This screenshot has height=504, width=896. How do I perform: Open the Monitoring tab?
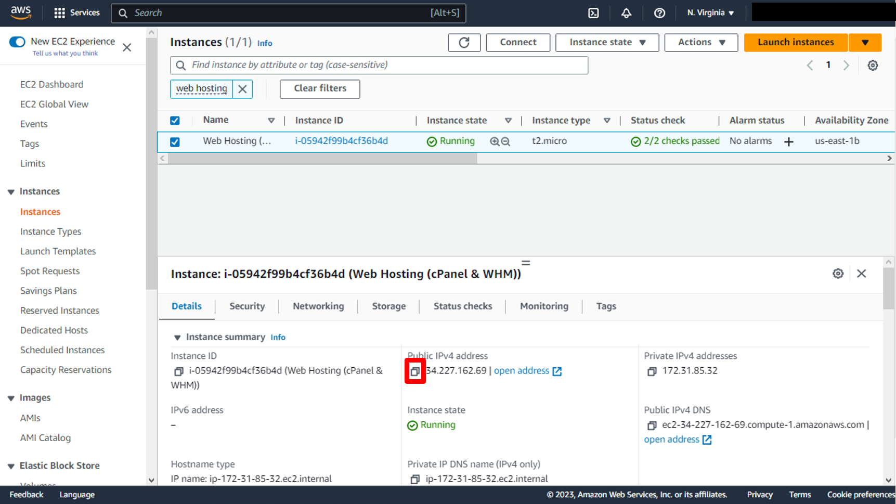tap(544, 306)
